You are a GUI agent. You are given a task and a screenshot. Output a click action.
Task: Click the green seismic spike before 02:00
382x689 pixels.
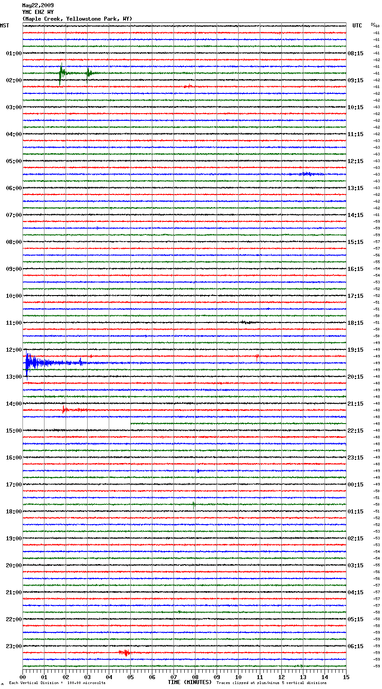[x=62, y=73]
